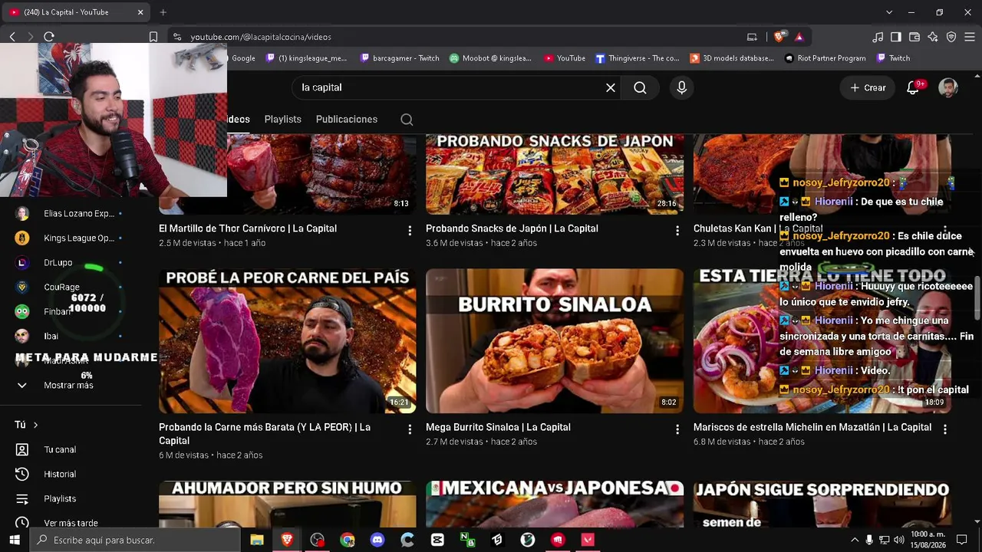Open the kingsleague bookmark
Image resolution: width=982 pixels, height=552 pixels.
[306, 58]
